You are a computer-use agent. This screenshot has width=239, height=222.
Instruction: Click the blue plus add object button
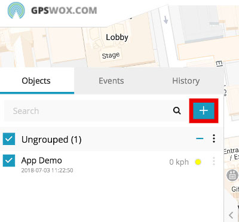204,111
